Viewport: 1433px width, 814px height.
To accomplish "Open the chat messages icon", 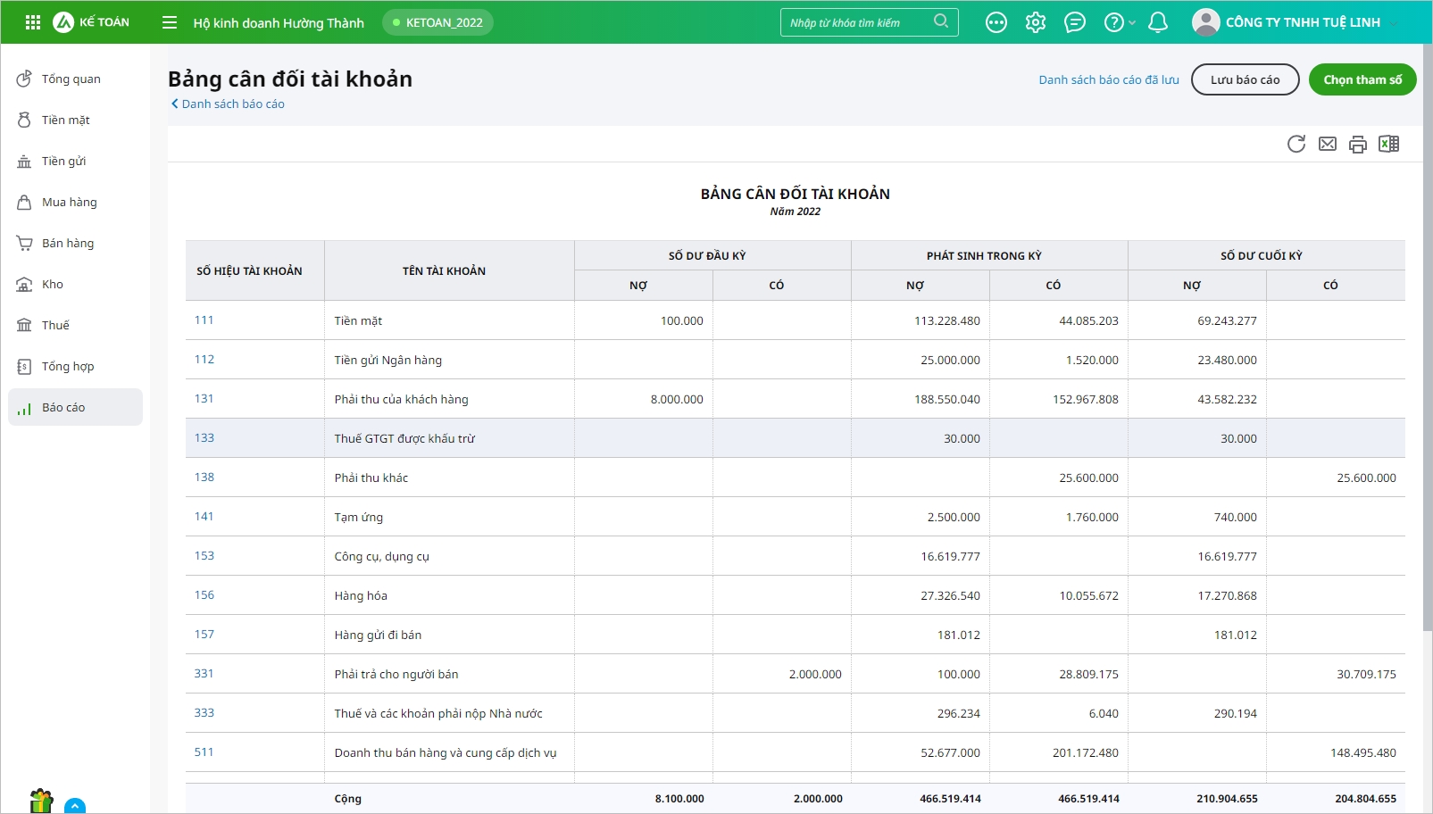I will click(1075, 22).
